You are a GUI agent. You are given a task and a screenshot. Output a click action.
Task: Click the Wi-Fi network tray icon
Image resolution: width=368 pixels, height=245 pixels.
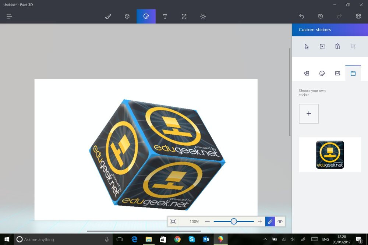(x=284, y=239)
